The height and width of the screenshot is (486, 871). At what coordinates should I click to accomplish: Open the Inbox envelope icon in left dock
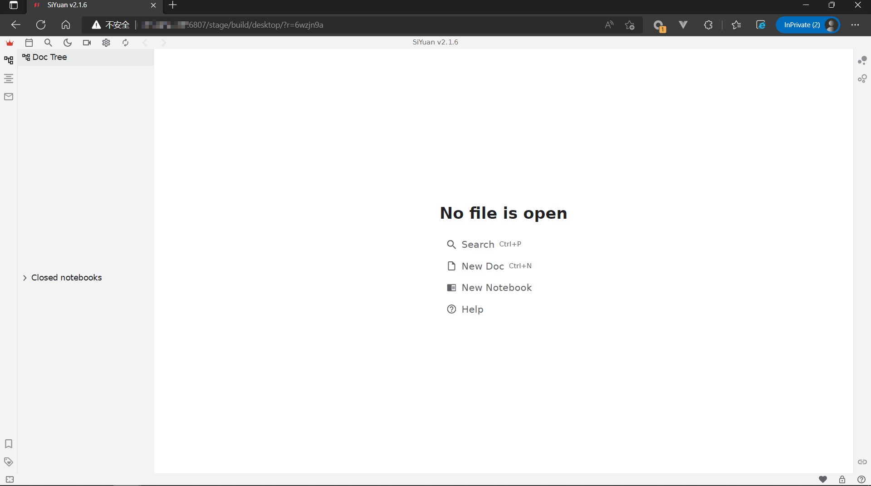9,97
